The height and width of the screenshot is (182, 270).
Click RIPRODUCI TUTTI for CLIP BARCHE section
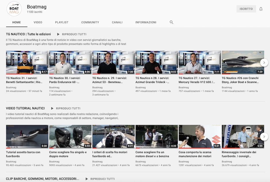pos(103,179)
